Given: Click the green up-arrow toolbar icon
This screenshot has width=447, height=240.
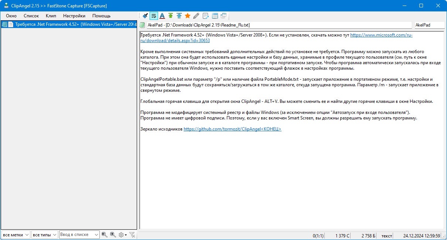Looking at the screenshot, I should pos(171,16).
